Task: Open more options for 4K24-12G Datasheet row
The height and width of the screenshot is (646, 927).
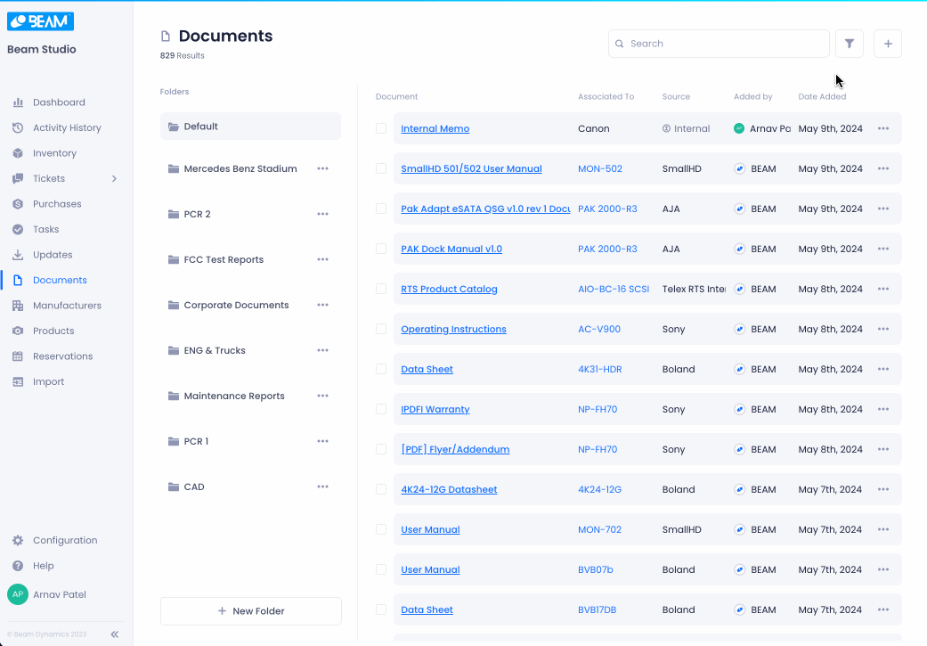Action: tap(883, 489)
